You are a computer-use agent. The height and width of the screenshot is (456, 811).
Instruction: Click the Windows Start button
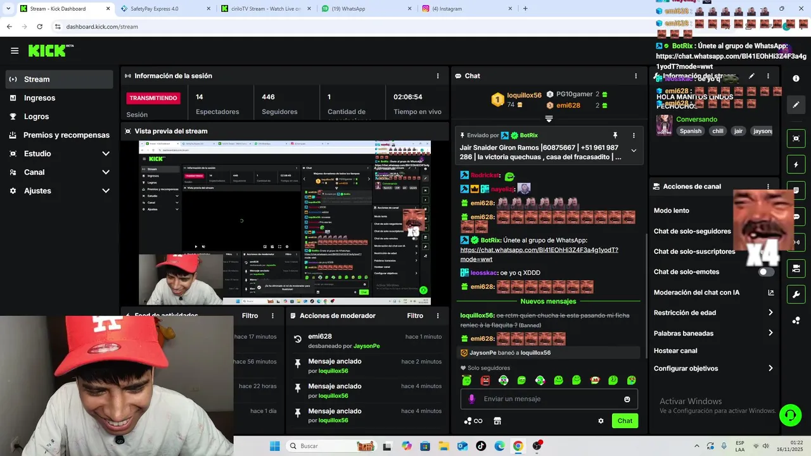pyautogui.click(x=274, y=446)
